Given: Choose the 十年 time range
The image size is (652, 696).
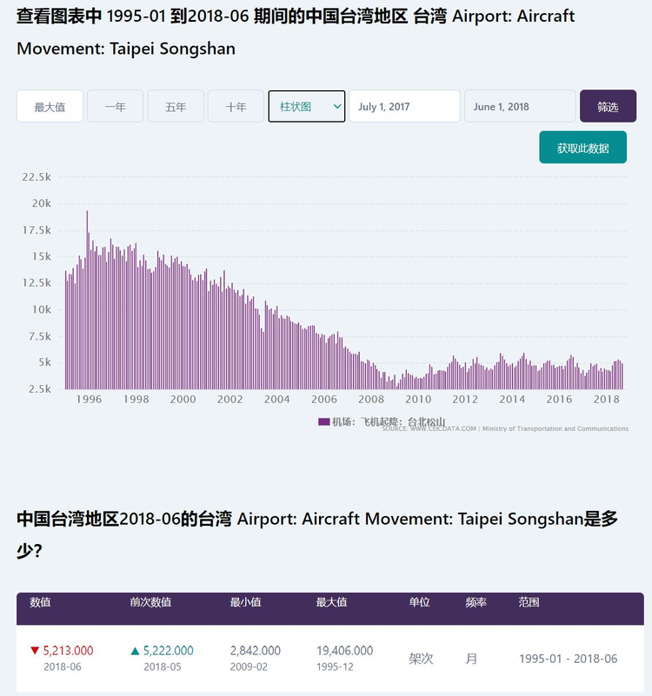Looking at the screenshot, I should click(236, 107).
